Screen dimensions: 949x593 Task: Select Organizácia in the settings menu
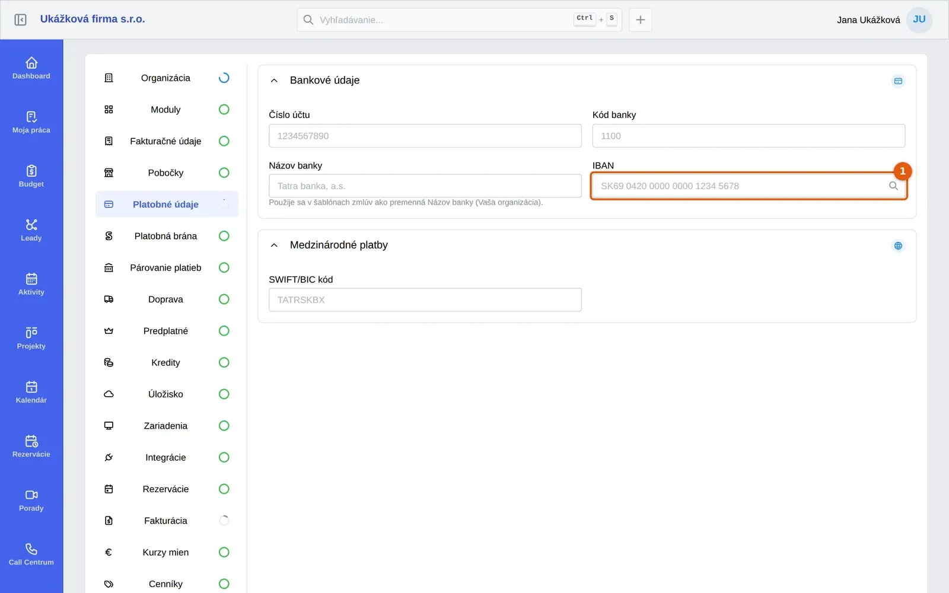(167, 78)
